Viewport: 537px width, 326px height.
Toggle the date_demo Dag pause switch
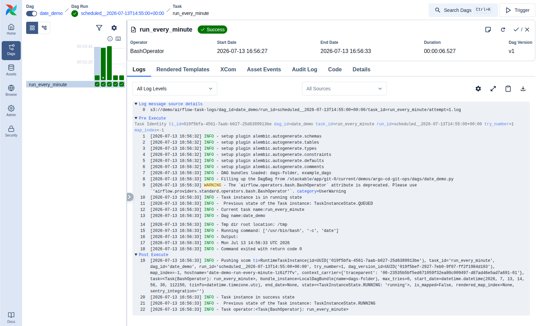[x=32, y=13]
